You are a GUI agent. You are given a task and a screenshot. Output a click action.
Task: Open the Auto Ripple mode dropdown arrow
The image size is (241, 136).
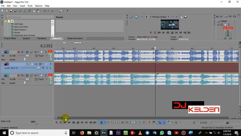click(x=172, y=122)
